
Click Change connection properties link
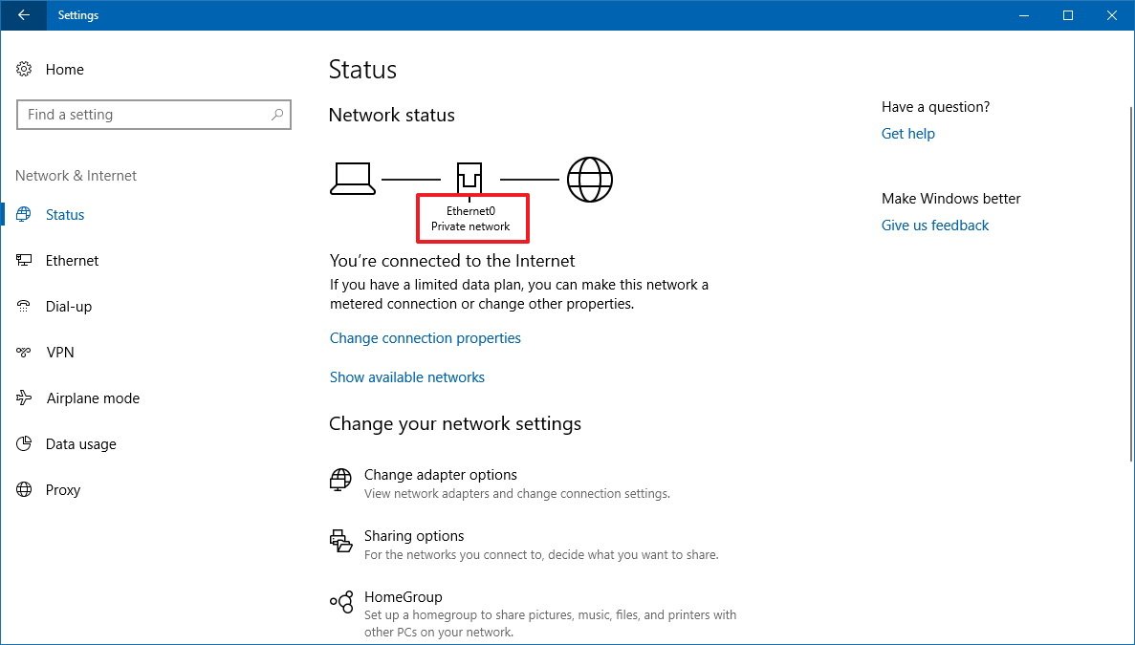[426, 338]
